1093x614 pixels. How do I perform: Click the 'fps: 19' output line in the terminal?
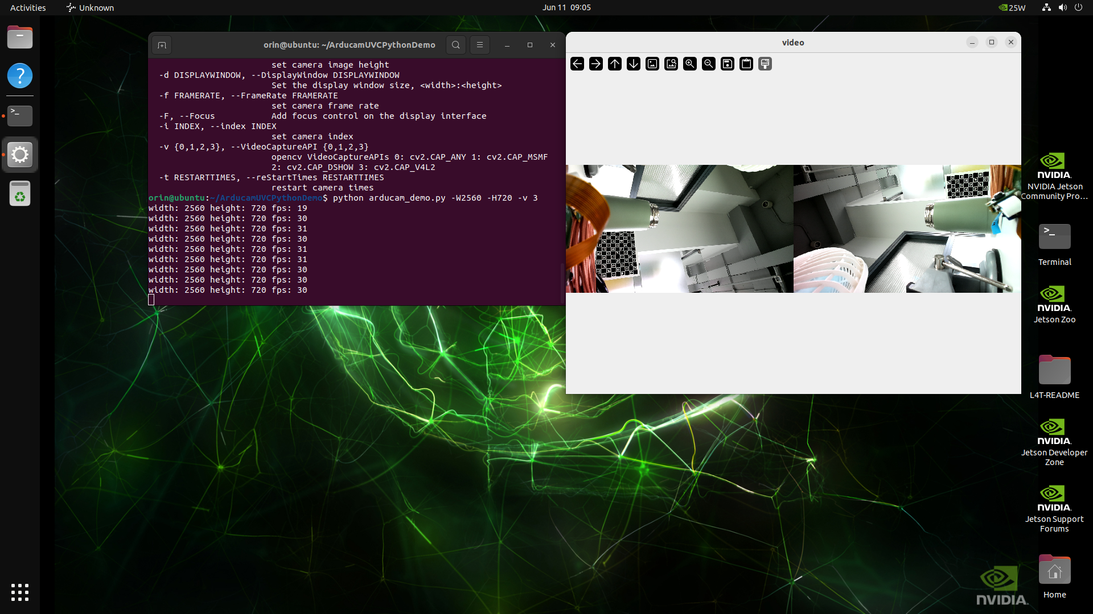click(x=228, y=208)
